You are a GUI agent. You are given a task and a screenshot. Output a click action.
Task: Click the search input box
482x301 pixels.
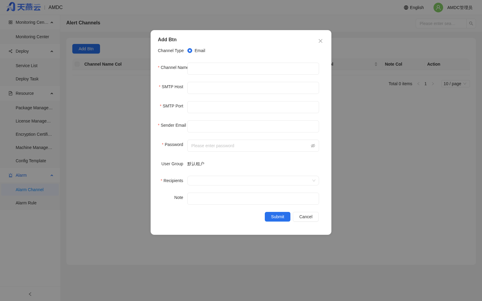pos(441,23)
